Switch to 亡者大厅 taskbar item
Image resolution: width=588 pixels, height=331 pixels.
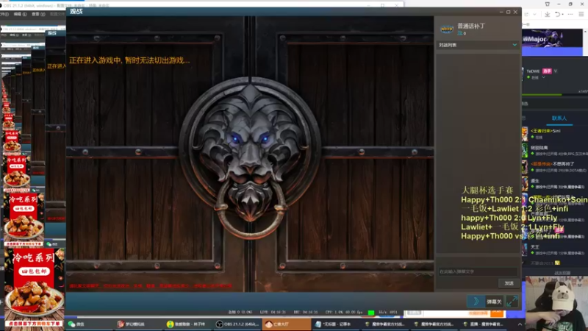pos(286,324)
